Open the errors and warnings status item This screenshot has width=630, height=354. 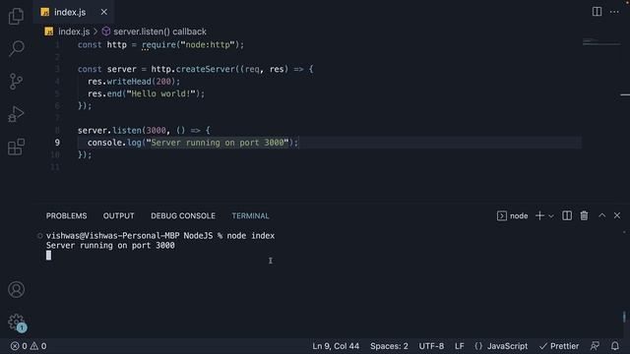29,346
